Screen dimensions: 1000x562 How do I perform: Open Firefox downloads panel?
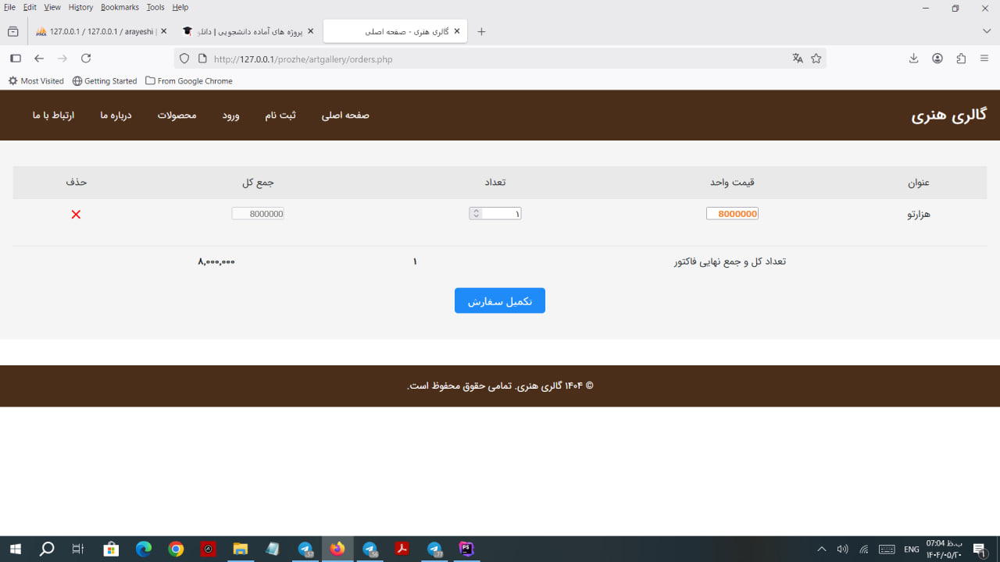click(913, 59)
